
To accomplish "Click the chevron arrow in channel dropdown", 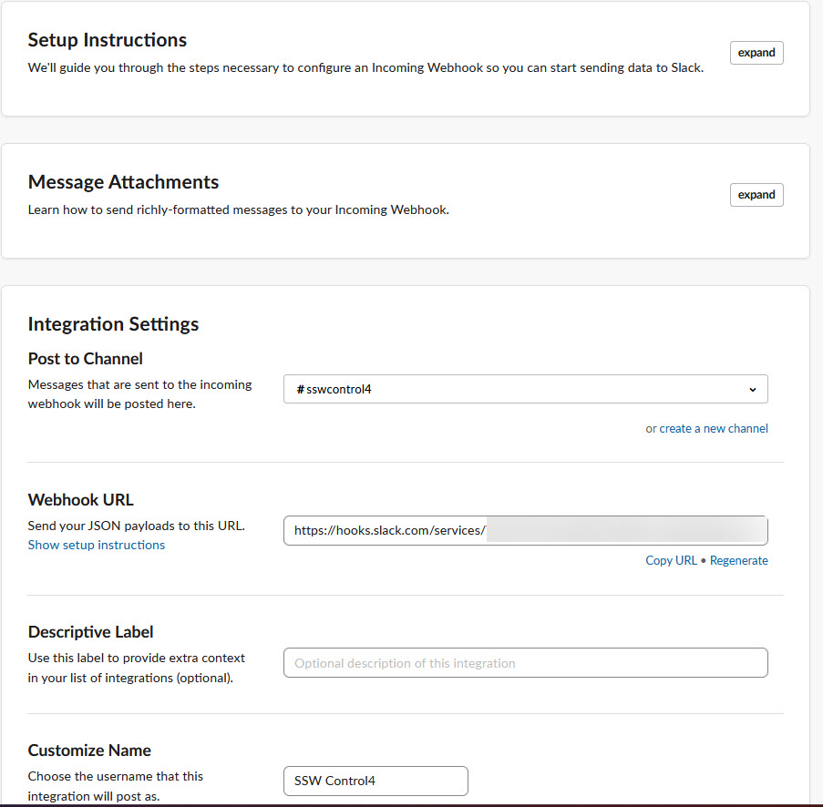I will [752, 390].
